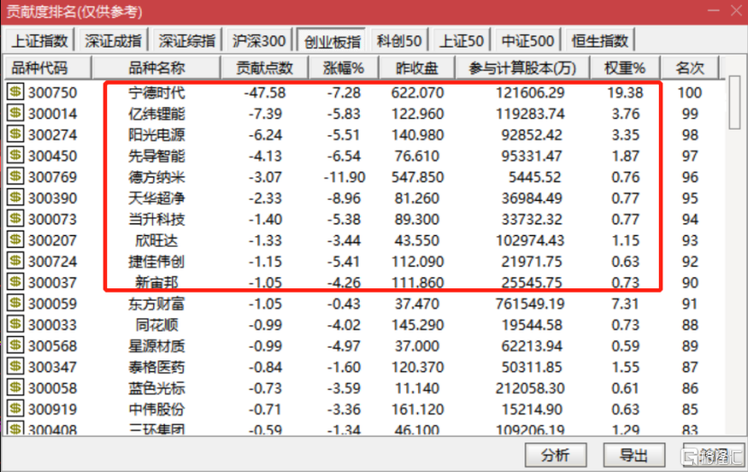Select the 恒生指数 tab

599,41
